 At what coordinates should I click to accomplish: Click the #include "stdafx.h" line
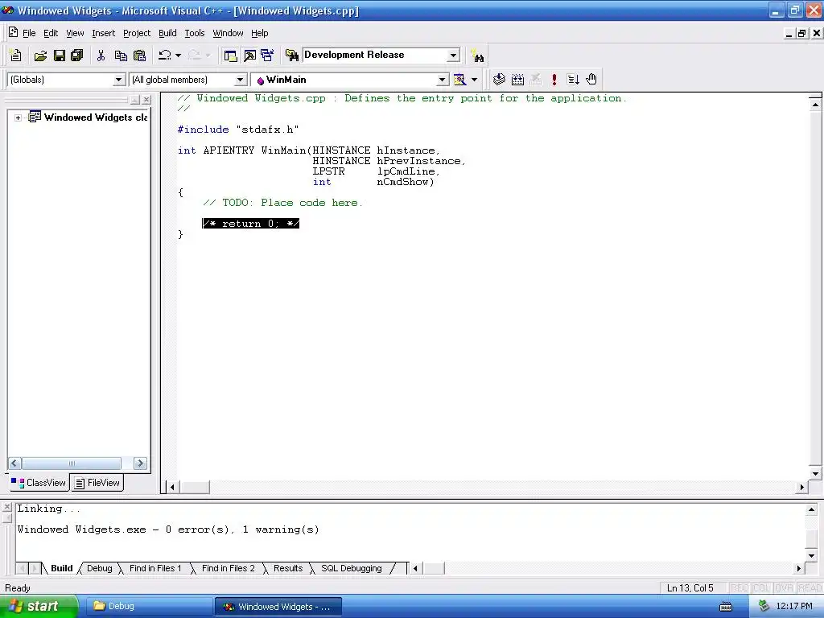[x=238, y=130]
